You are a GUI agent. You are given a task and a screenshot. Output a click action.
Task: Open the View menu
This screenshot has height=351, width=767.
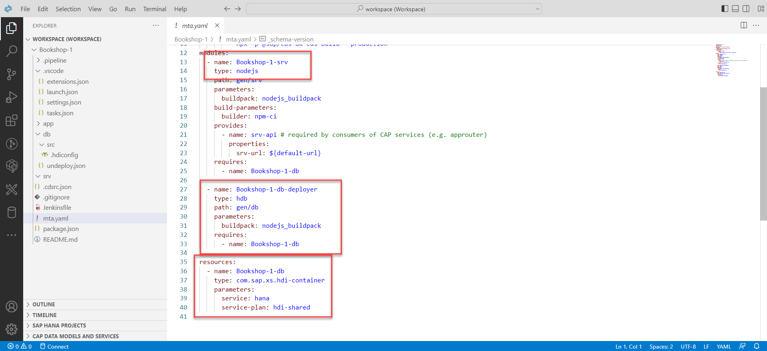tap(95, 9)
